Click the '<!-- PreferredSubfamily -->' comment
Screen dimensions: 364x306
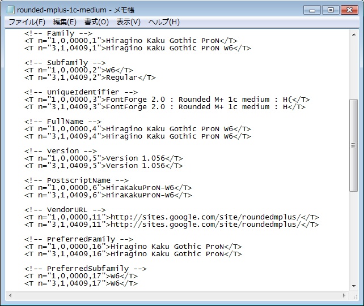coord(86,269)
